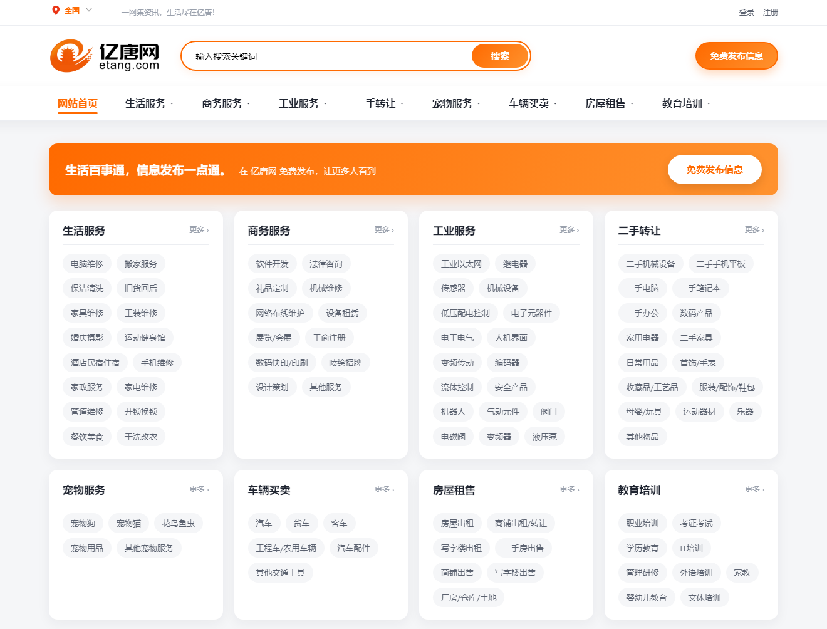Click 免费发布信息 button in orange banner
827x629 pixels.
[x=714, y=170]
